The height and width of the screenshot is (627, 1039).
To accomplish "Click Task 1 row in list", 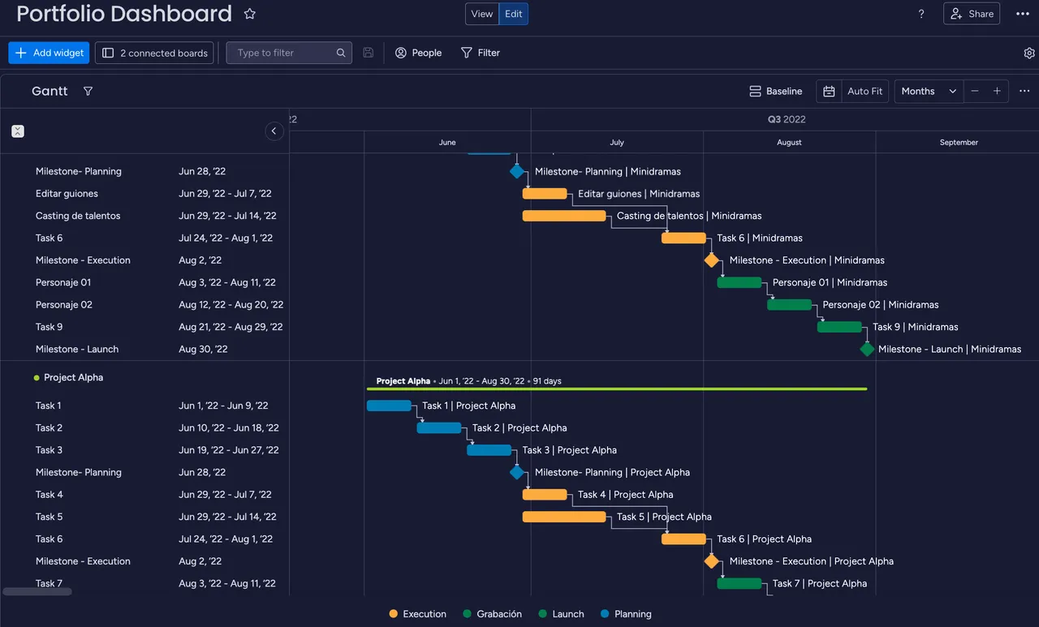I will [144, 406].
